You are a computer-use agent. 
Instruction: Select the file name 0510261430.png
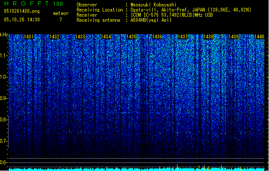[22, 11]
